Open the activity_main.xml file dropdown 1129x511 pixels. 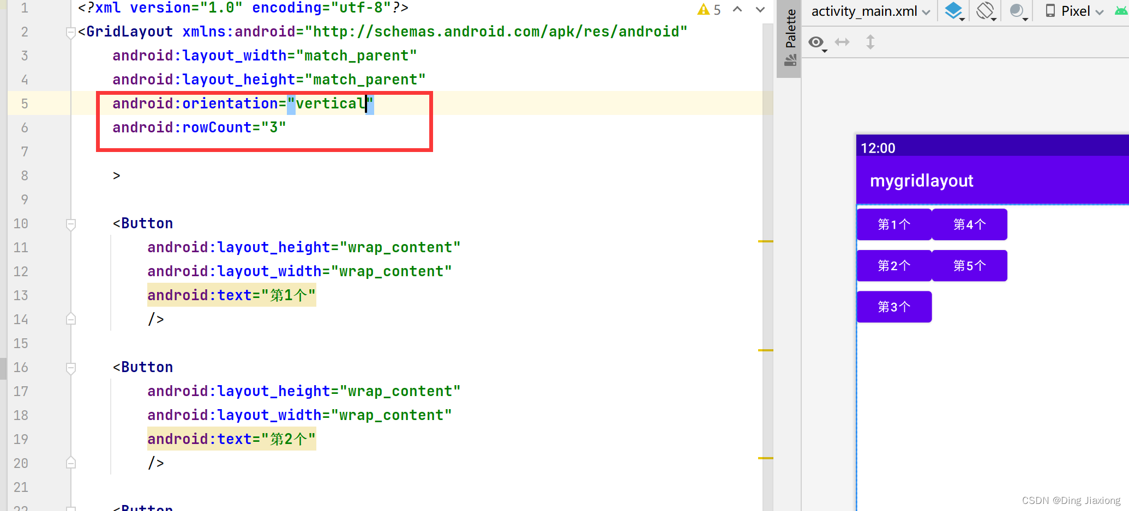point(870,11)
